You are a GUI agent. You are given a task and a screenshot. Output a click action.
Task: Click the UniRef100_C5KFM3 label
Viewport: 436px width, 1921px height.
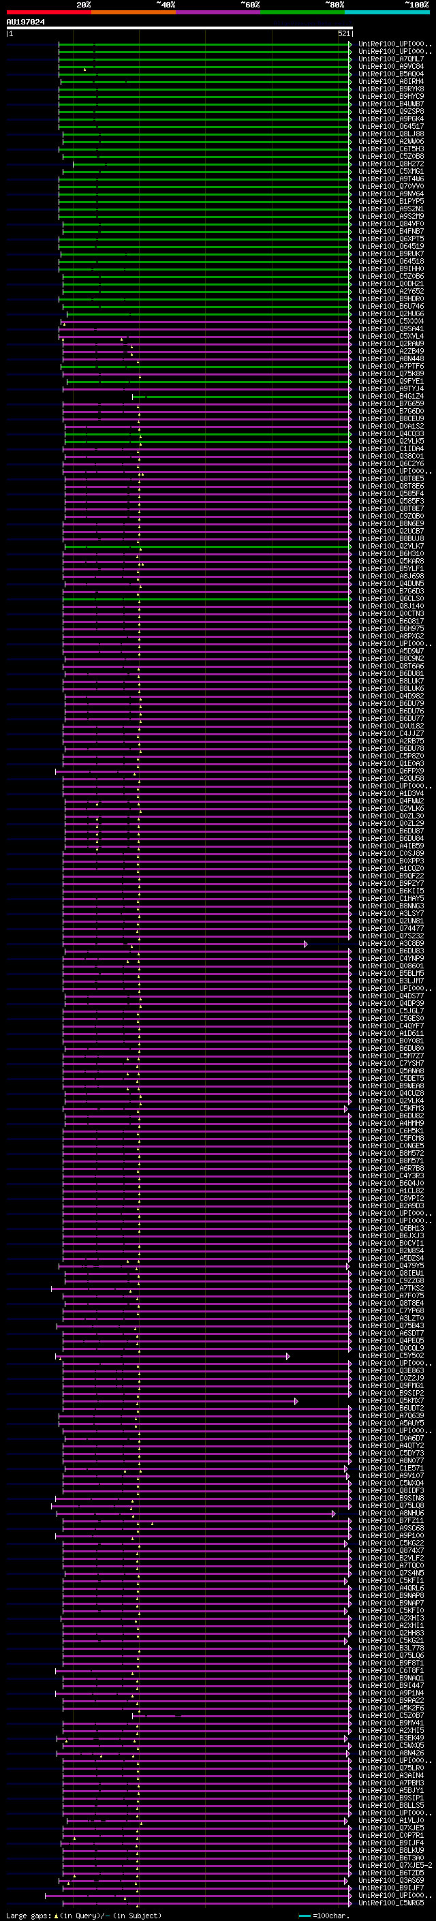pyautogui.click(x=390, y=1108)
